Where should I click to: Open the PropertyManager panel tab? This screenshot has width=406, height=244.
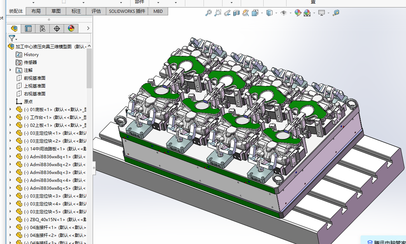[x=28, y=29]
